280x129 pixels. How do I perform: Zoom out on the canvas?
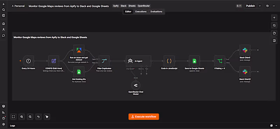pyautogui.click(x=30, y=117)
